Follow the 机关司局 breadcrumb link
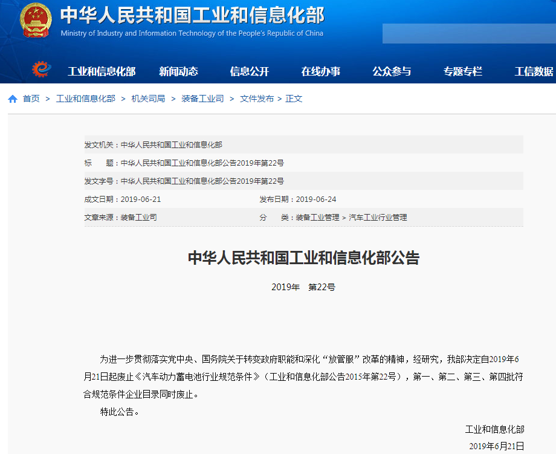The height and width of the screenshot is (454, 556). [x=148, y=99]
